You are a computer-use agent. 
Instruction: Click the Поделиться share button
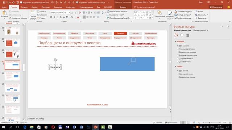(216, 7)
